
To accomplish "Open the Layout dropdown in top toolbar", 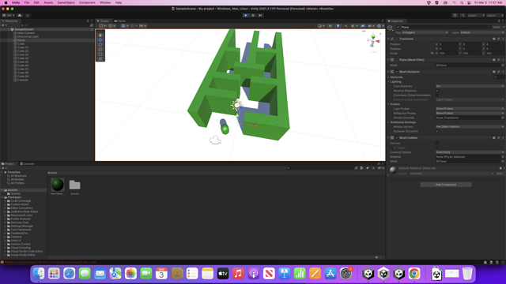I will point(495,15).
